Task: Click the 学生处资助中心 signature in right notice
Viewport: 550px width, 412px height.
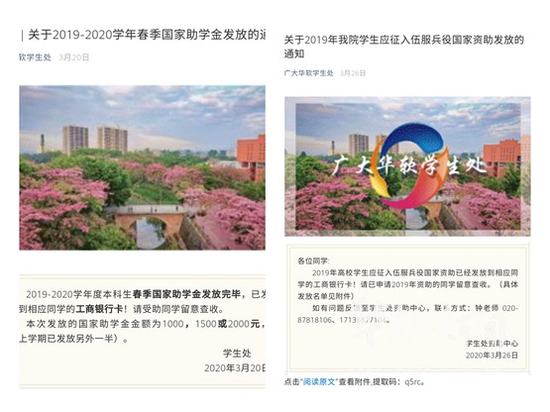Action: point(492,344)
